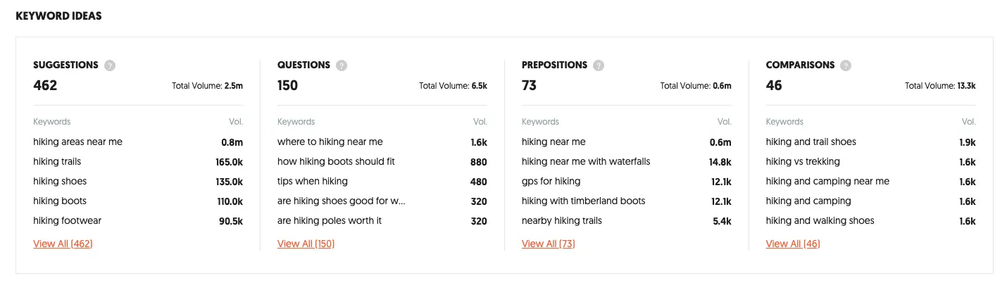Select the keyword "hiking areas near me"
This screenshot has width=1007, height=295.
pyautogui.click(x=77, y=142)
